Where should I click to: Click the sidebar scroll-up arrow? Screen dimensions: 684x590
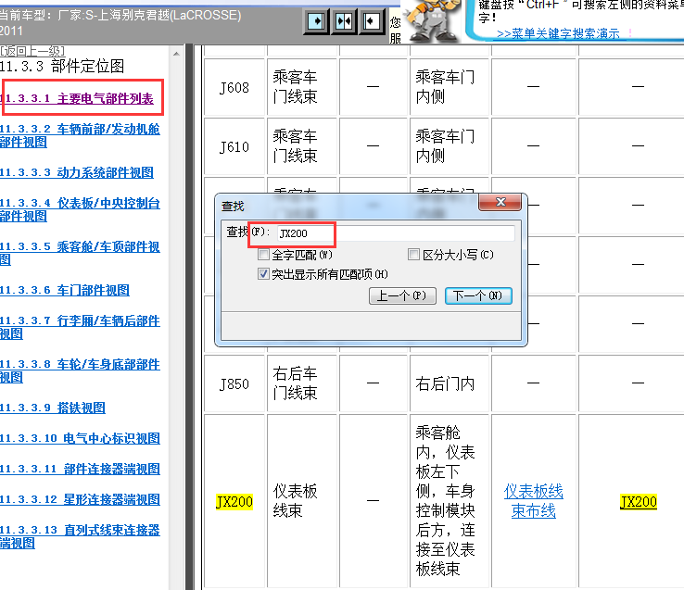[176, 54]
